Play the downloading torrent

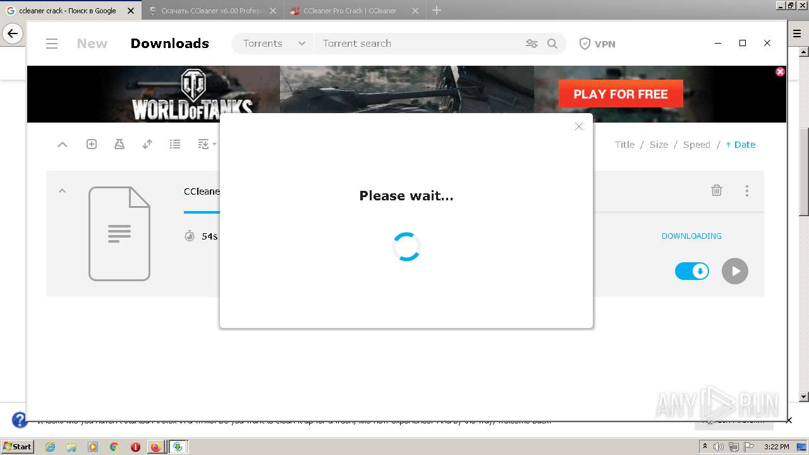tap(735, 271)
